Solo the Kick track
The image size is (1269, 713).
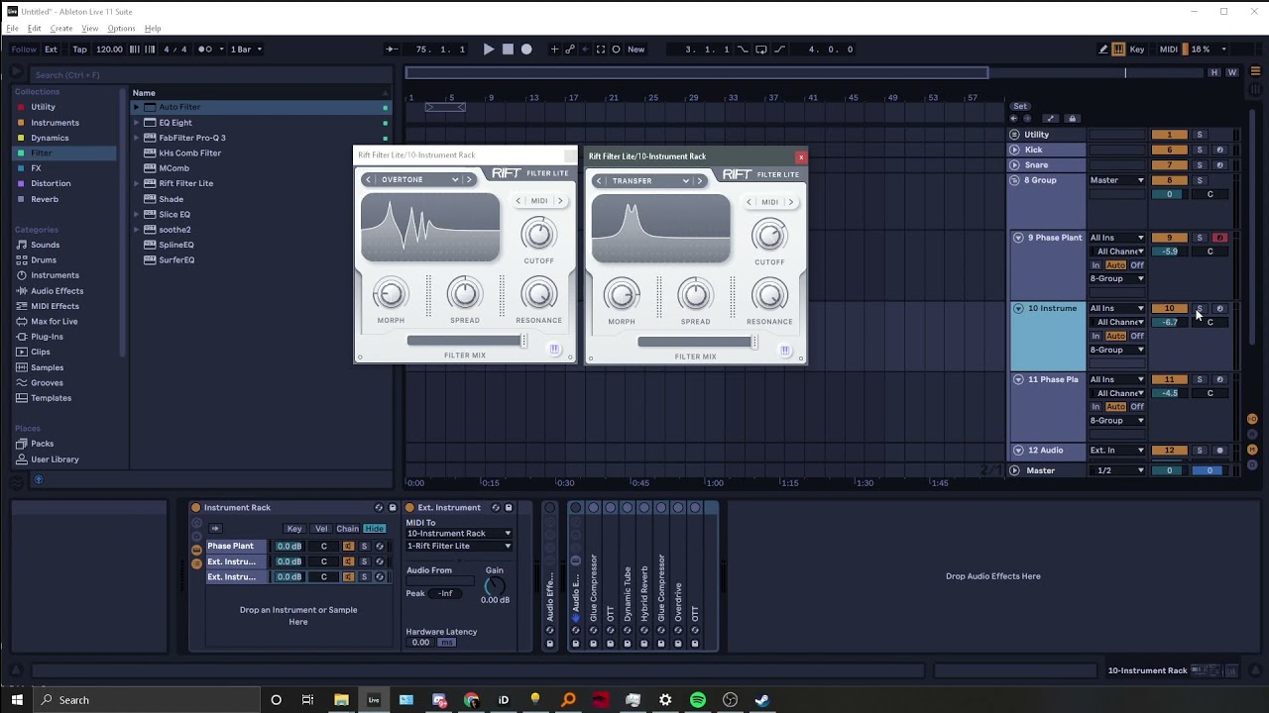tap(1200, 150)
